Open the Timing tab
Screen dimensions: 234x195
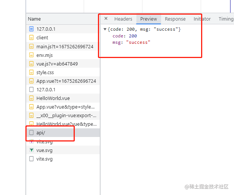click(x=226, y=19)
